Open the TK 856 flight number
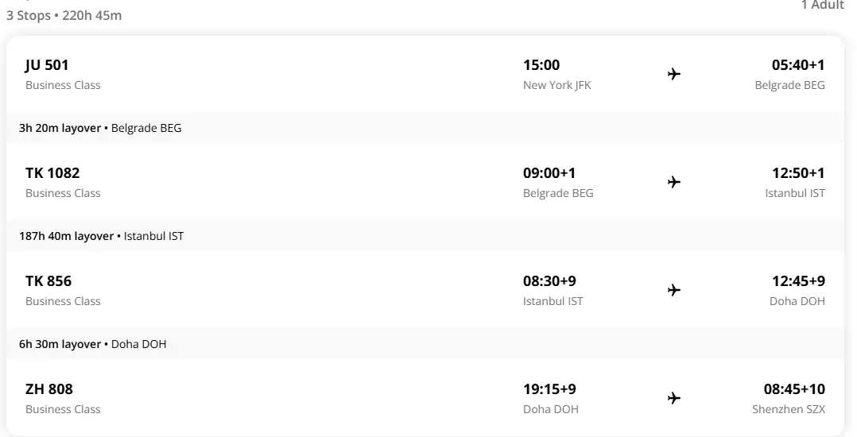This screenshot has height=437, width=857. 48,281
